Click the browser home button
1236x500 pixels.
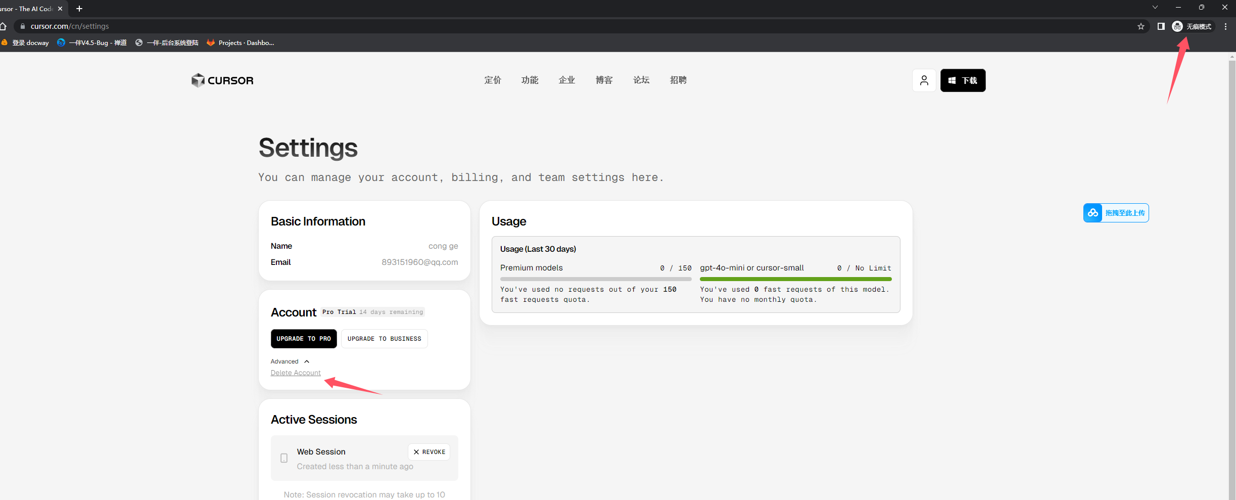(x=3, y=26)
